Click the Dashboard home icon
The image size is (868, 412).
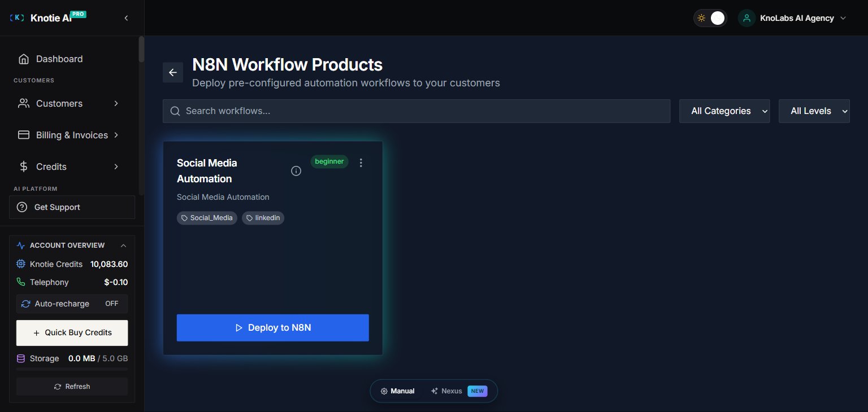(23, 59)
